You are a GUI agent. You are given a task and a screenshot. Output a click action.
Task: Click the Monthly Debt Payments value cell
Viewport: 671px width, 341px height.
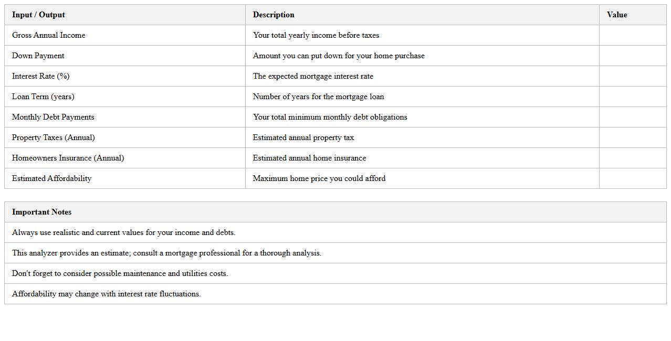(633, 117)
